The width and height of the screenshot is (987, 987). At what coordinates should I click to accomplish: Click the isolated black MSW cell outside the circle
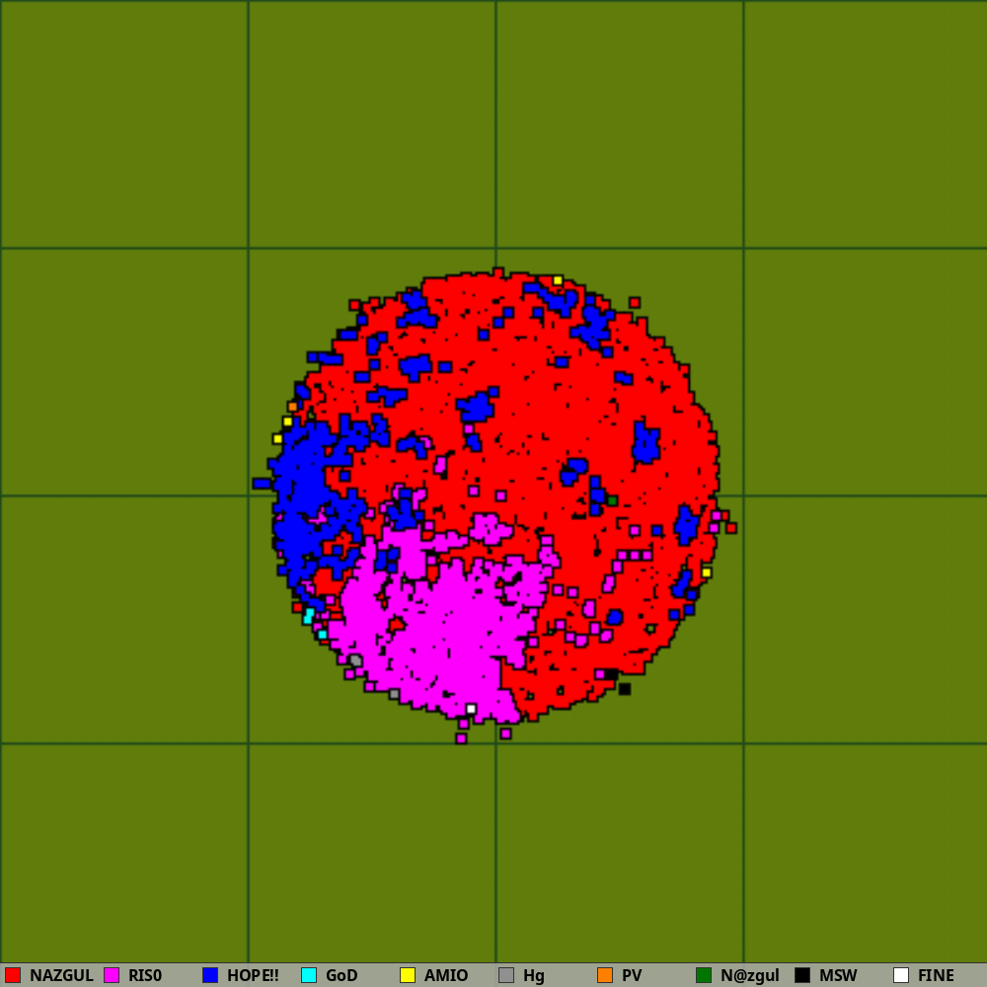(625, 689)
